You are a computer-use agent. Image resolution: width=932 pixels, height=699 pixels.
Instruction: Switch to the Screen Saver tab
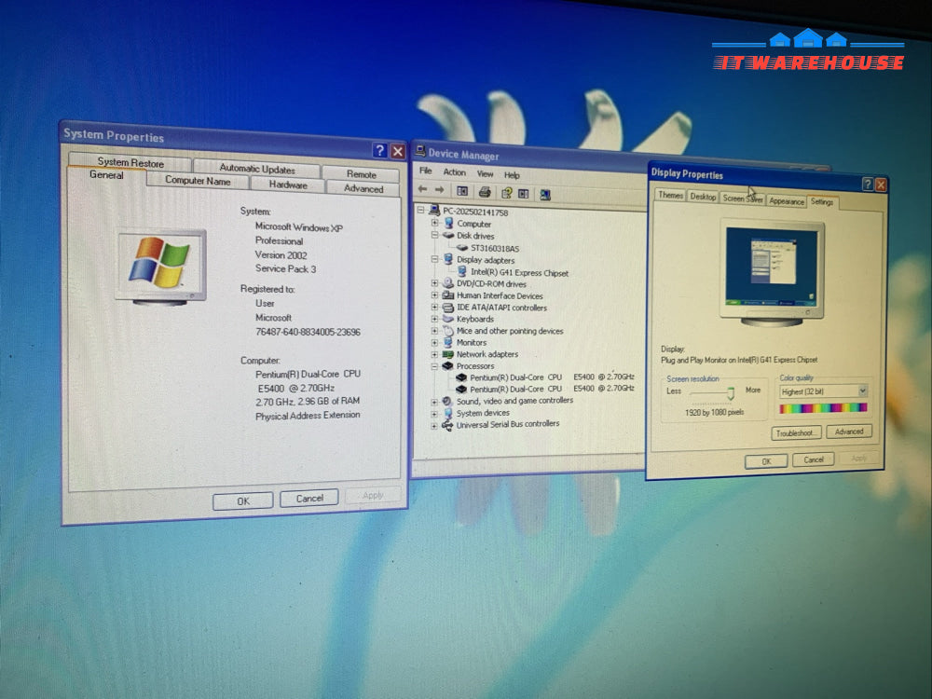pyautogui.click(x=742, y=199)
